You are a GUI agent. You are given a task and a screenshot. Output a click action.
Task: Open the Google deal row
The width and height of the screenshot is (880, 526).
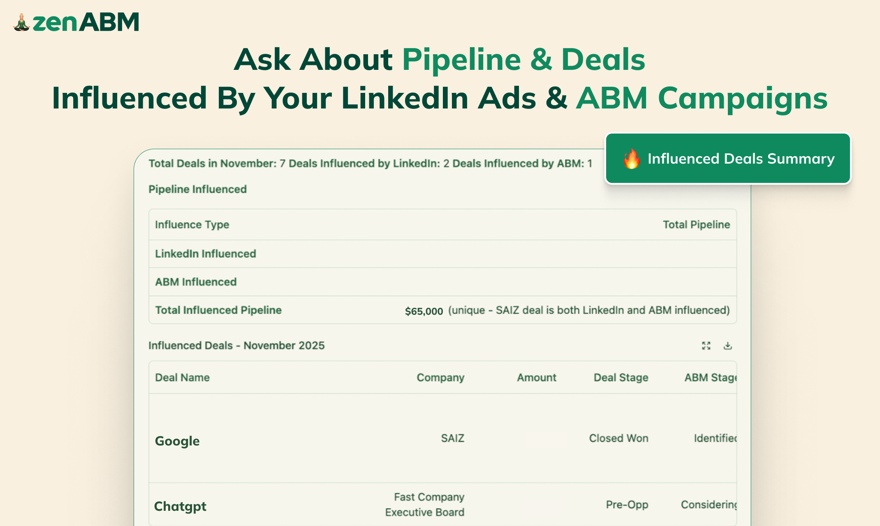pos(177,441)
